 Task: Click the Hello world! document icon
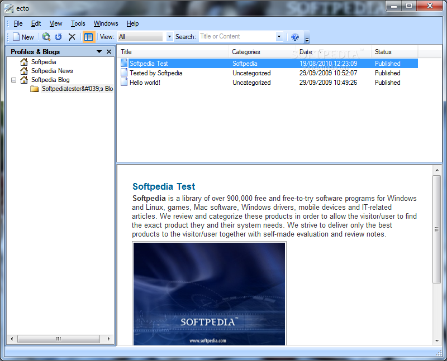point(124,82)
